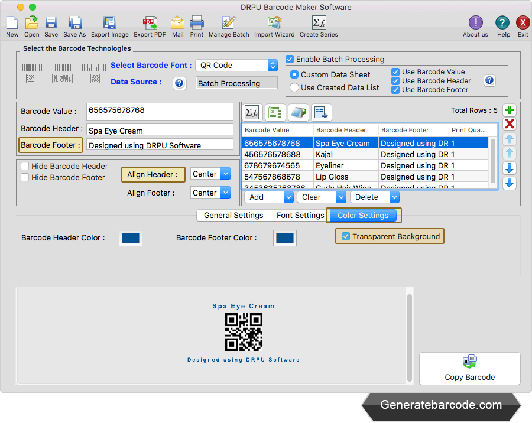532x423 pixels.
Task: Click the Save floppy disk icon
Action: (x=51, y=22)
